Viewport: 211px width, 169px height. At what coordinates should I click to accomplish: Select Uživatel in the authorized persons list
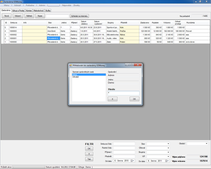[x=89, y=77]
